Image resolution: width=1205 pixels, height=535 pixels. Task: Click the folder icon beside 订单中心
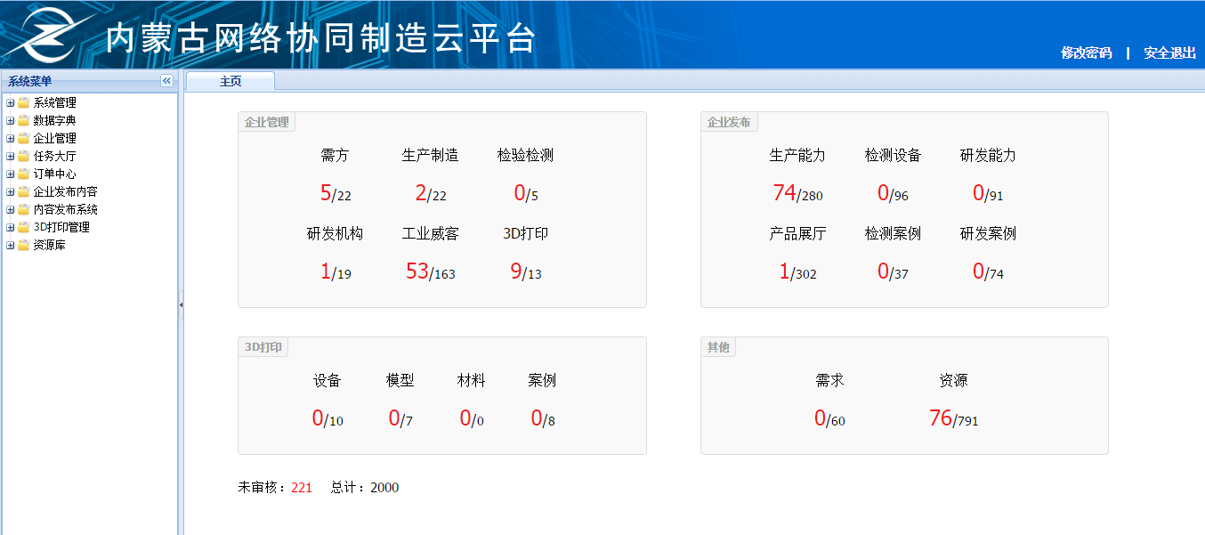[23, 174]
